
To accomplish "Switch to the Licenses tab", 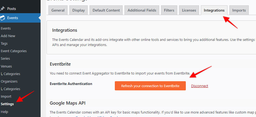I will tap(189, 10).
